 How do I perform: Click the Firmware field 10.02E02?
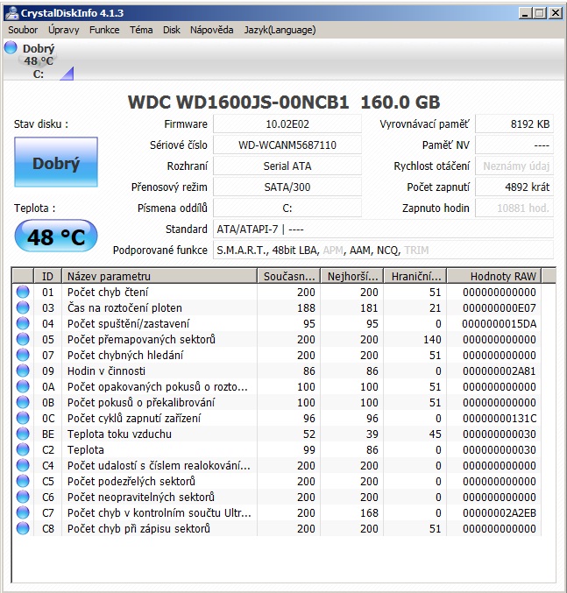(x=287, y=124)
